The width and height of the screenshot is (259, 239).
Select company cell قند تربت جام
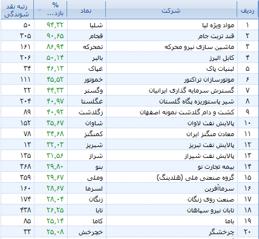click(216, 36)
